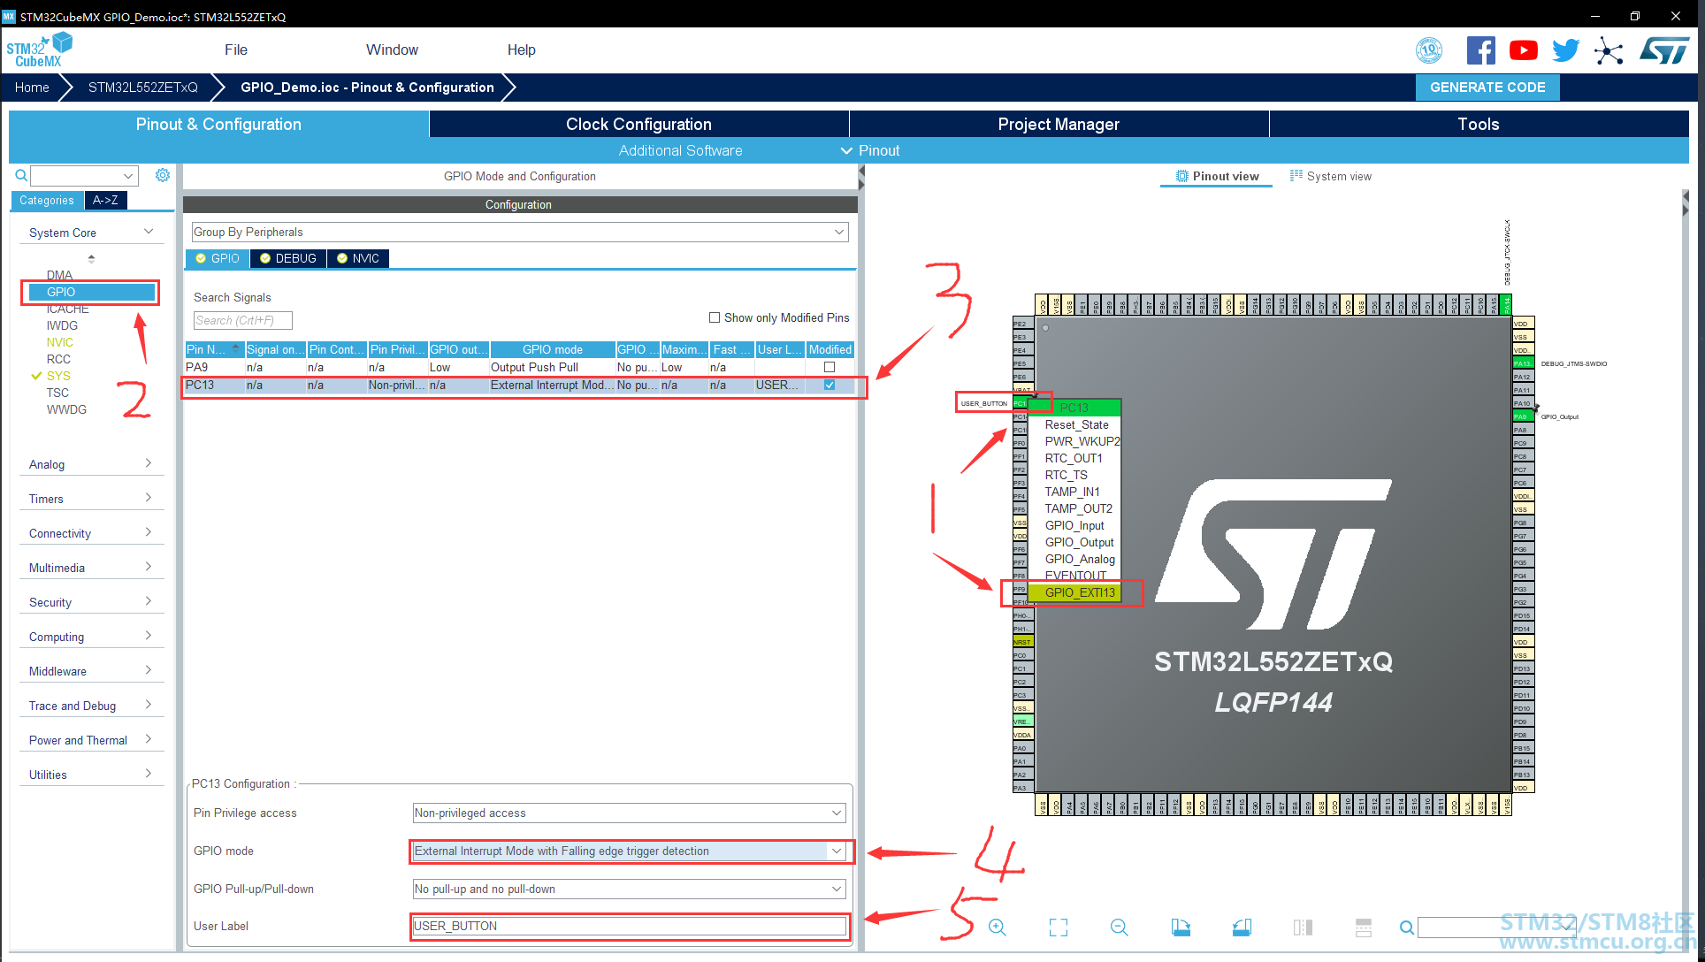Expand the Middleware category
Viewport: 1705px width, 962px height.
(91, 671)
